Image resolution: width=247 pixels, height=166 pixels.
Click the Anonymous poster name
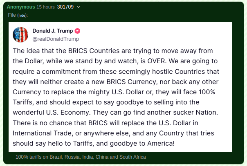click(x=21, y=7)
